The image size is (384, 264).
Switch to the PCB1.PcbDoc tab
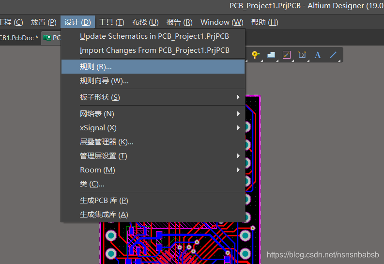click(19, 38)
